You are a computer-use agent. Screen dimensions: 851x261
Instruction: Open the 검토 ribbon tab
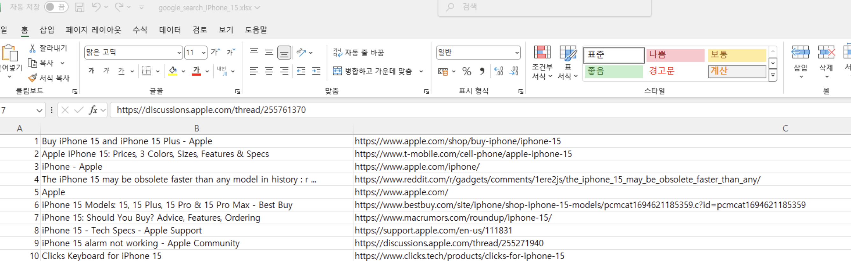pos(200,30)
